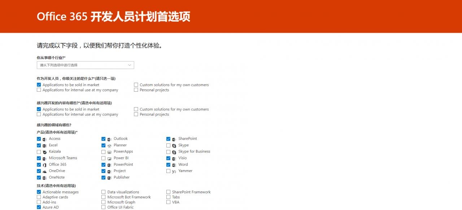Click the SharePoint product icon
Image resolution: width=462 pixels, height=210 pixels.
pos(174,139)
